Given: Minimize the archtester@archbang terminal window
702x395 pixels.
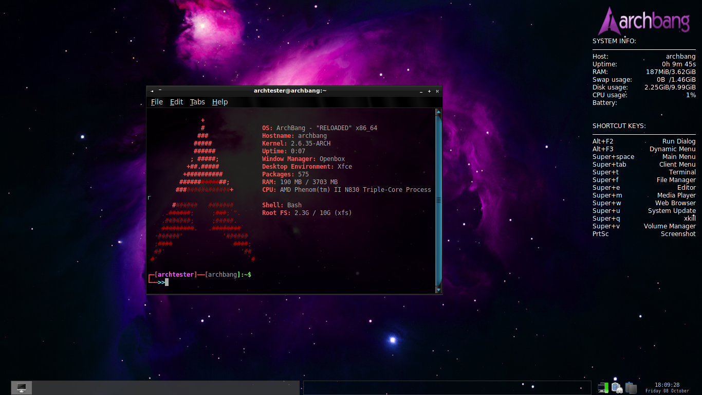Looking at the screenshot, I should (421, 91).
